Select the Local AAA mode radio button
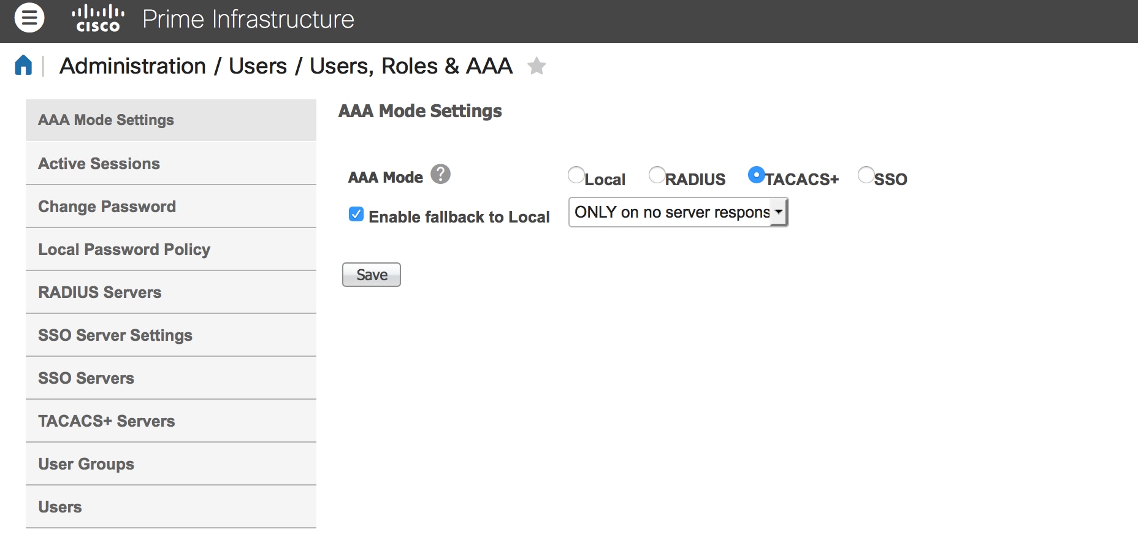 click(x=576, y=175)
